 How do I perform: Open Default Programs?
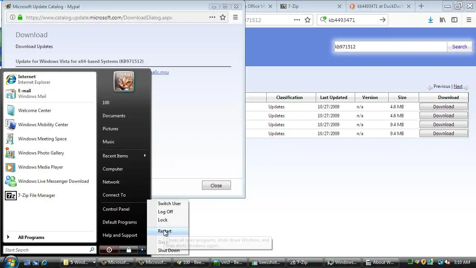coord(120,222)
